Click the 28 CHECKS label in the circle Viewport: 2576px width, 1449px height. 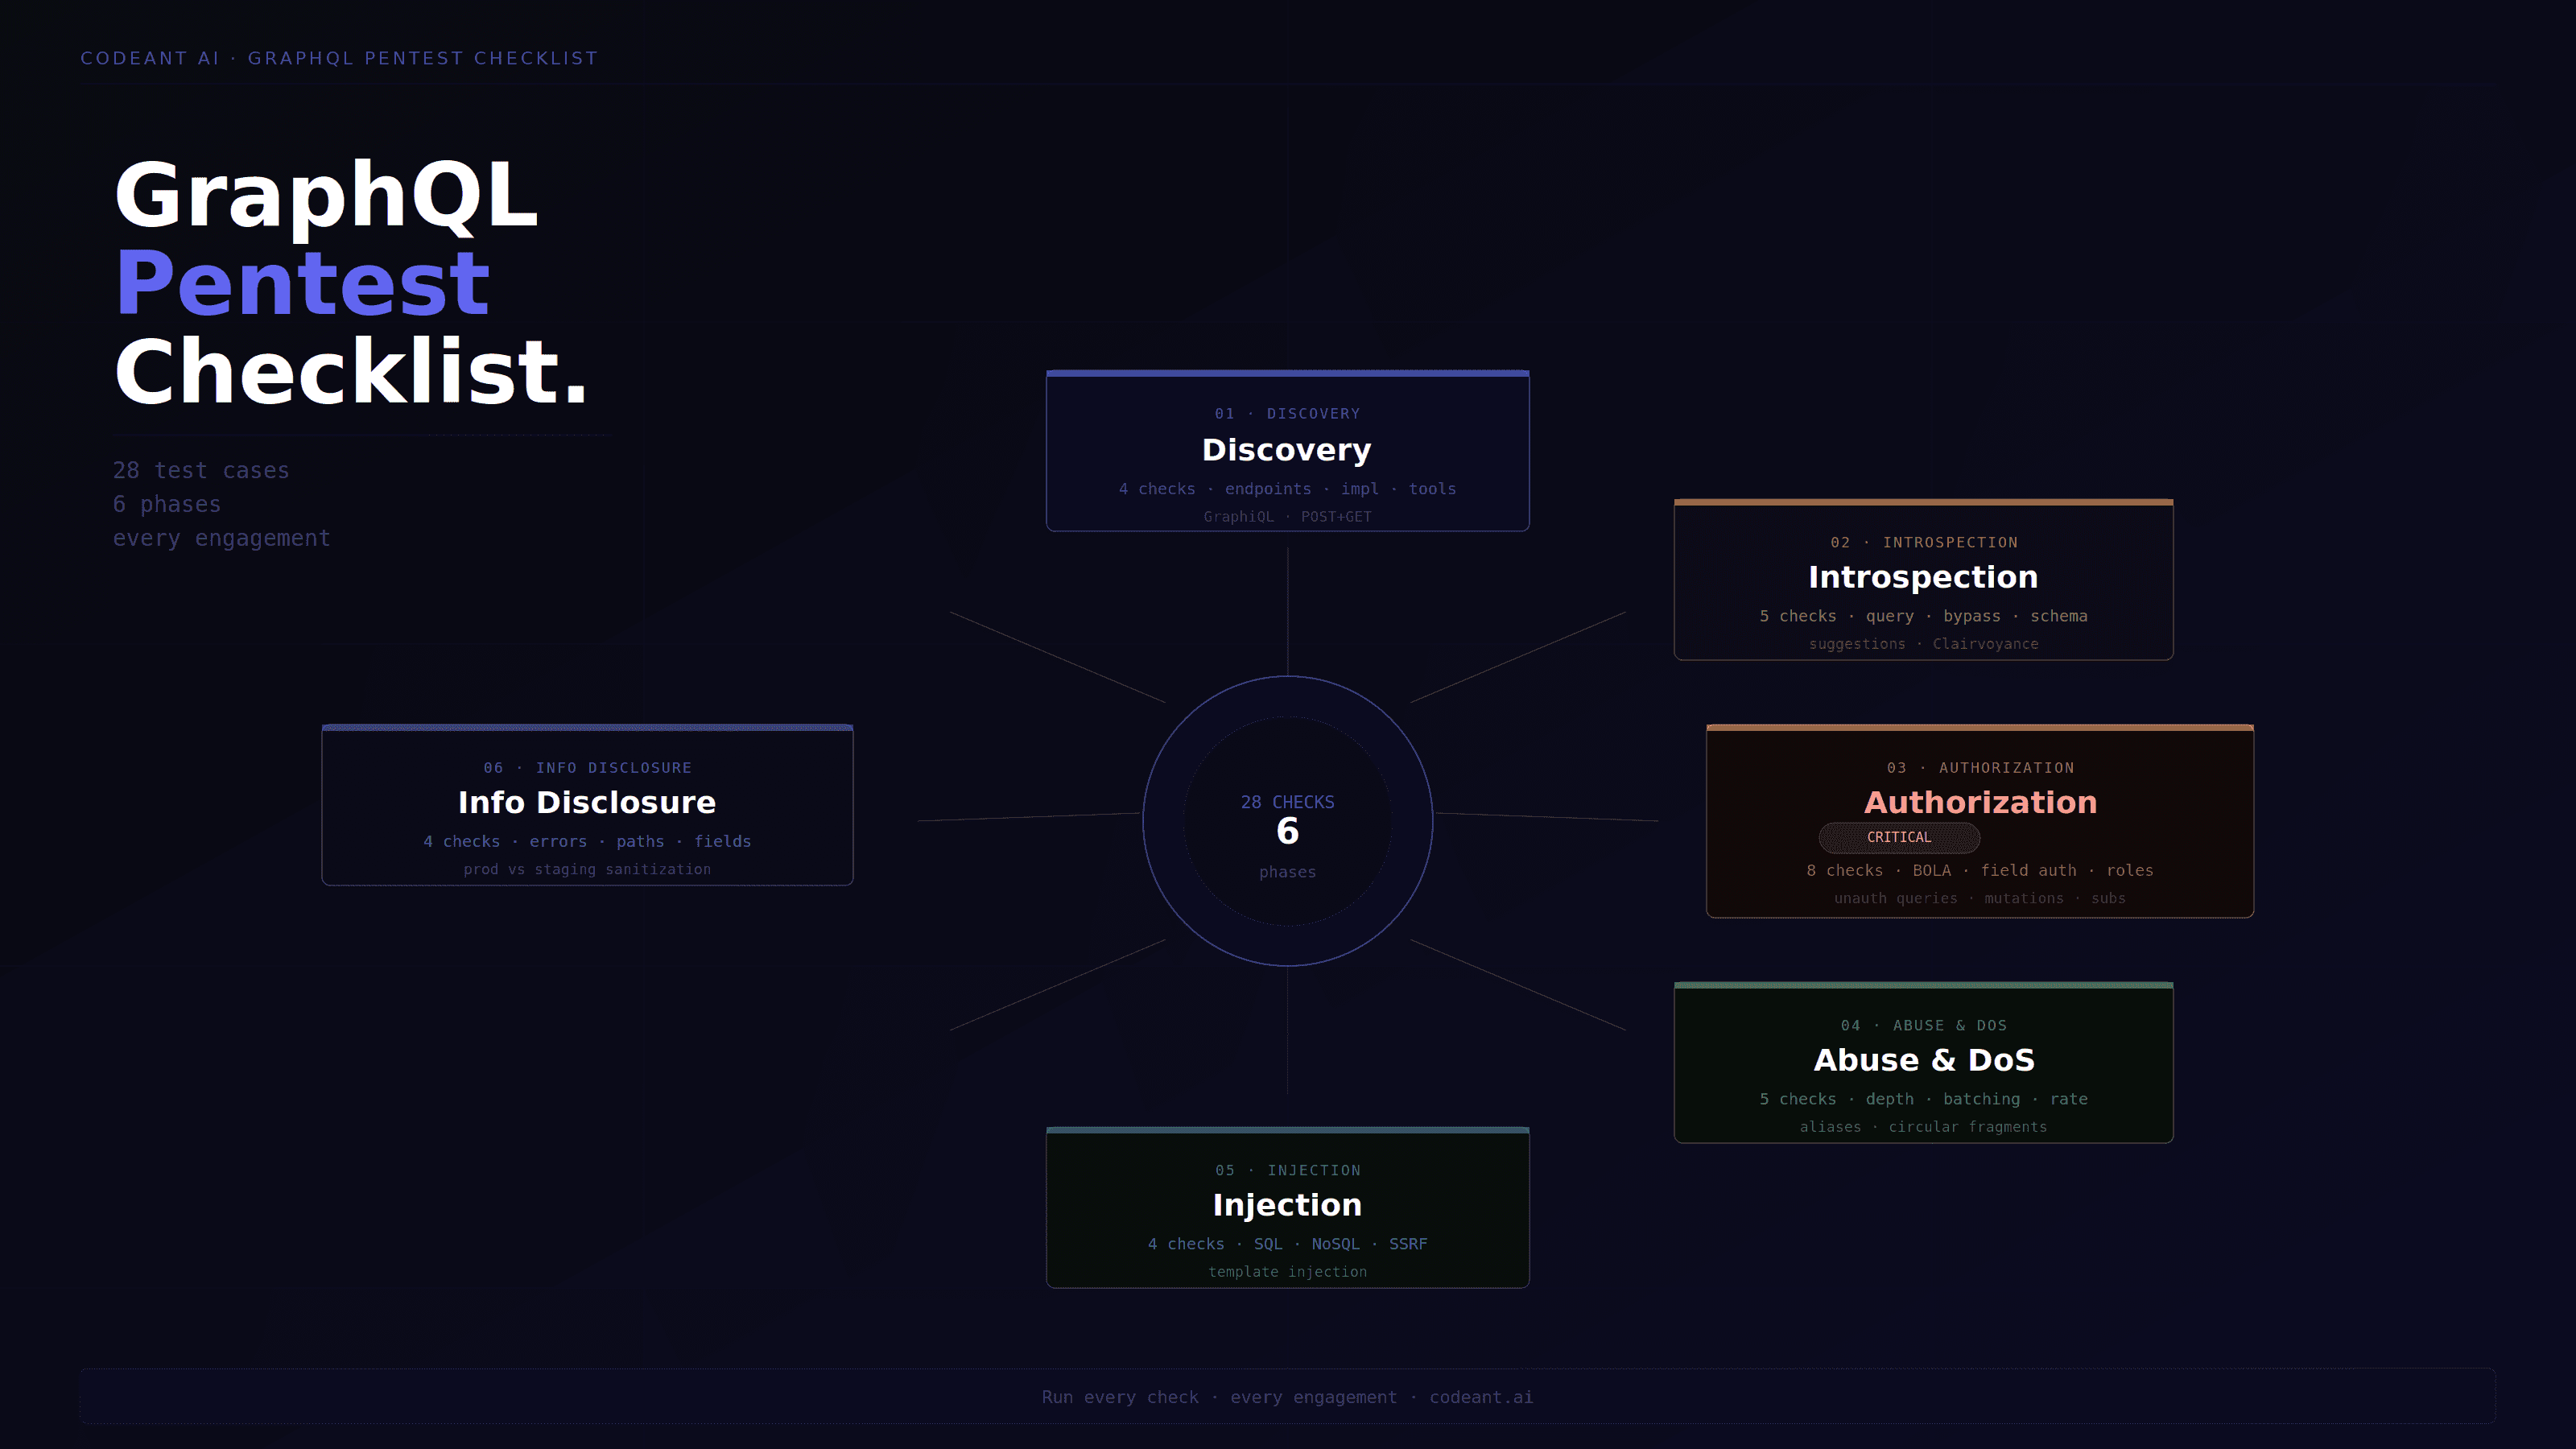pyautogui.click(x=1287, y=802)
